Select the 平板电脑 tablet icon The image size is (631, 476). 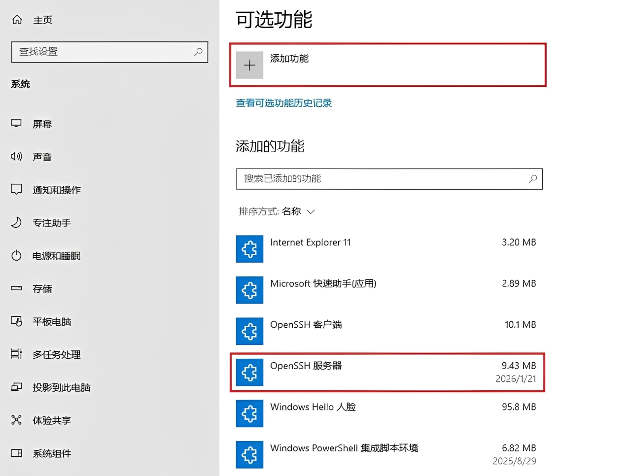pos(16,321)
